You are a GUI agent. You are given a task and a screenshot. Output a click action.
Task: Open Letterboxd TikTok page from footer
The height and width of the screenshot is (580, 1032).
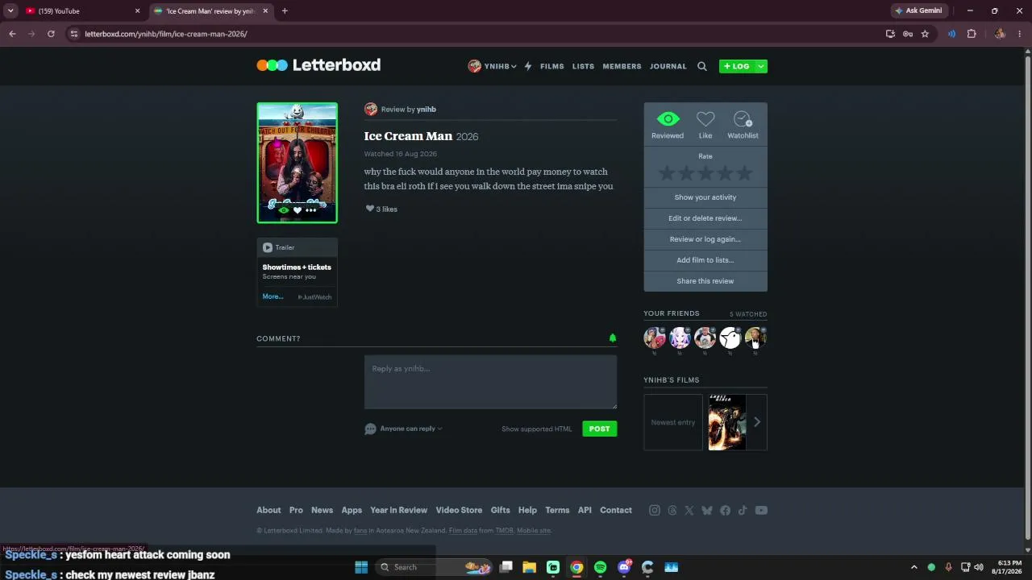(x=743, y=510)
